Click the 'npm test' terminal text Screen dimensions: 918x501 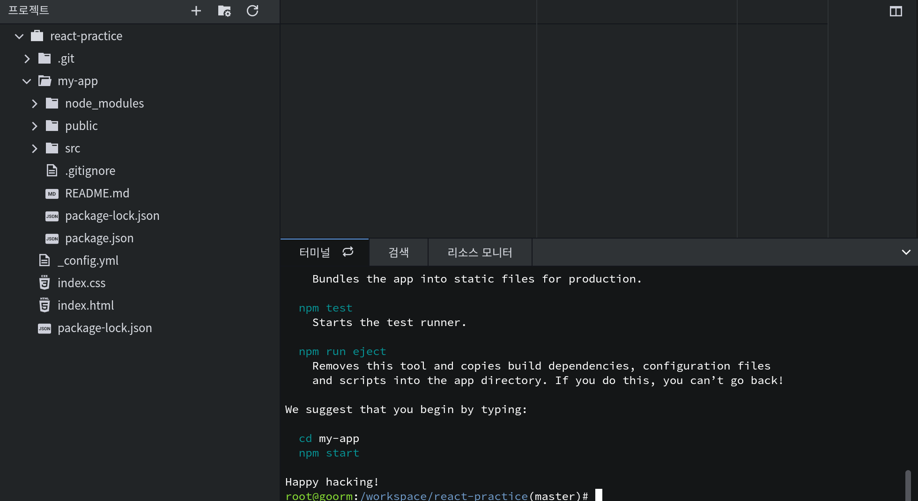pos(326,308)
